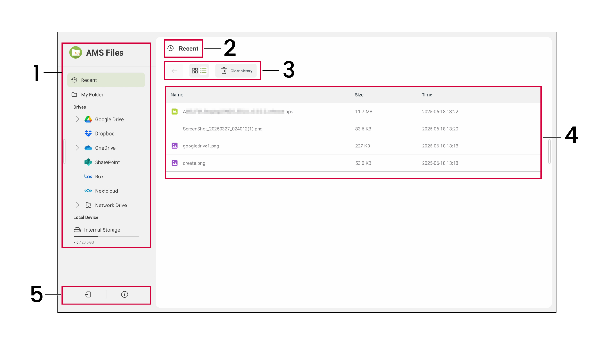
Task: Open My Folder from the sidebar
Action: point(92,94)
